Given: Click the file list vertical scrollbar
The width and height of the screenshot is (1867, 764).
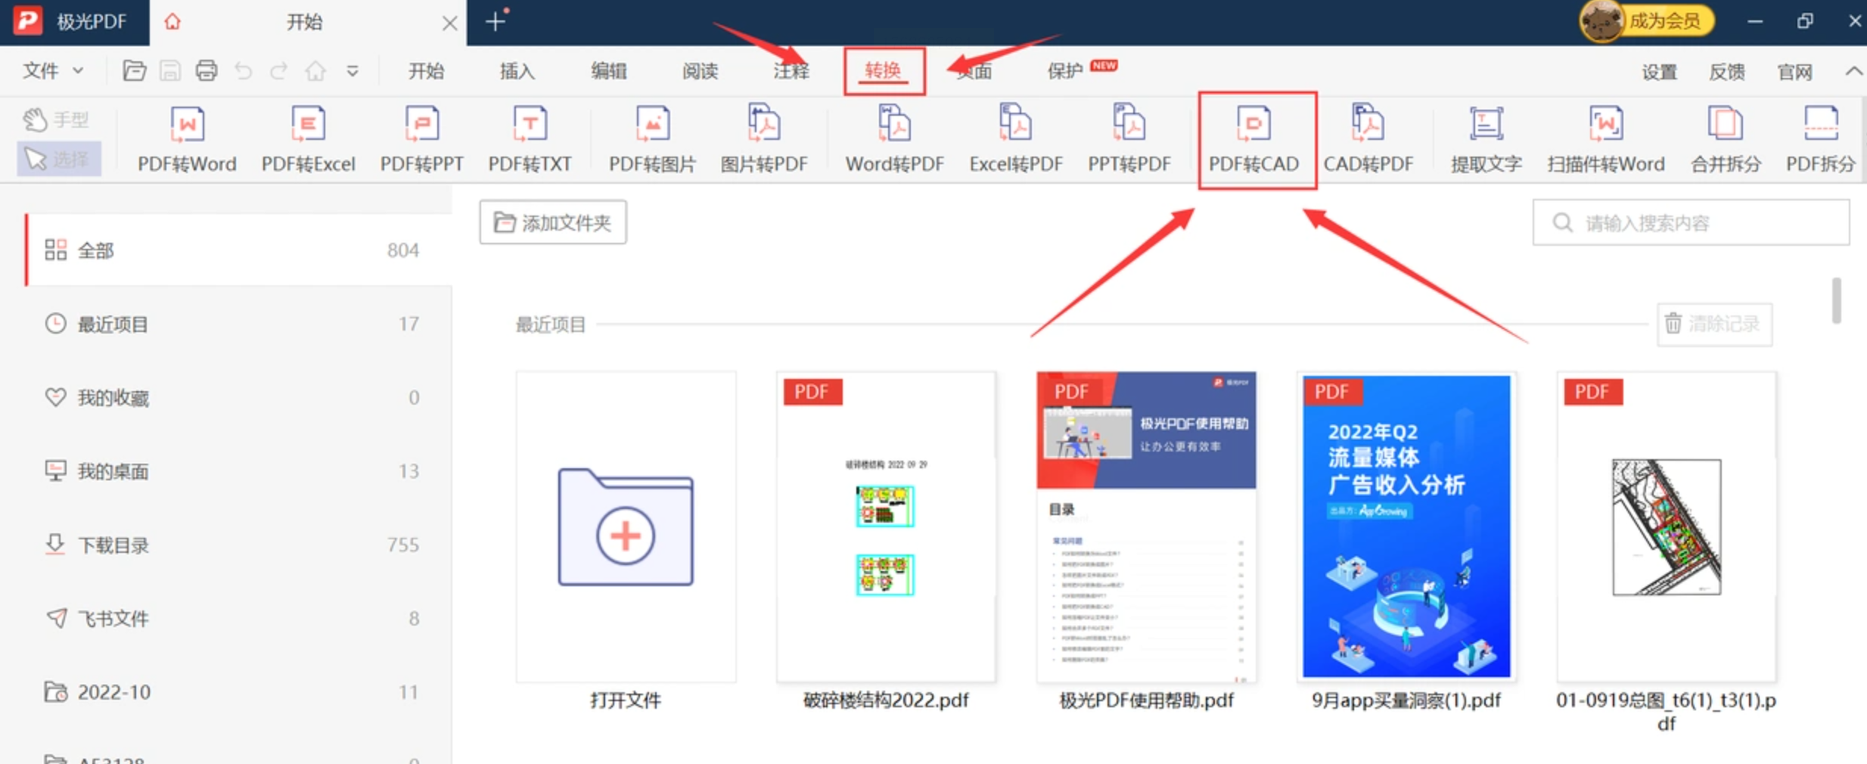Looking at the screenshot, I should [x=1836, y=301].
